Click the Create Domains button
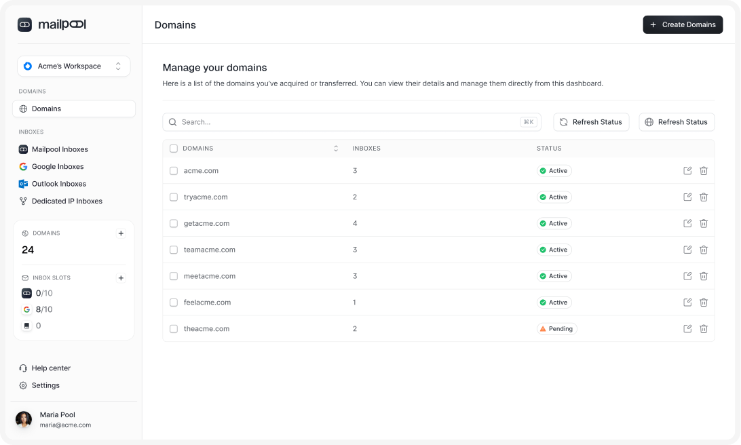 tap(683, 25)
